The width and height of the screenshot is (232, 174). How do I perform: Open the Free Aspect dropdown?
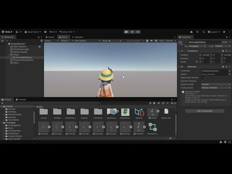tap(87, 41)
